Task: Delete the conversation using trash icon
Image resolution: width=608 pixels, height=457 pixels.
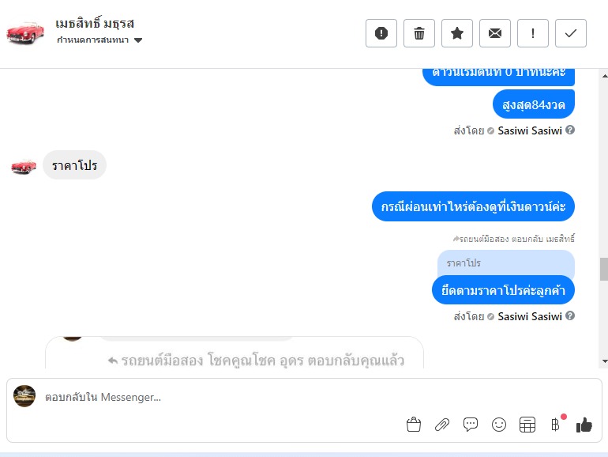Action: pos(419,33)
